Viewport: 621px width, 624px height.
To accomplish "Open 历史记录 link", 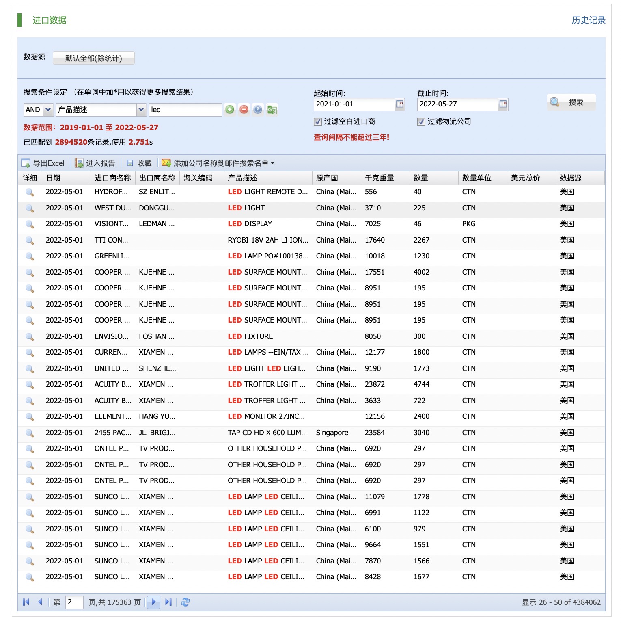I will 589,20.
